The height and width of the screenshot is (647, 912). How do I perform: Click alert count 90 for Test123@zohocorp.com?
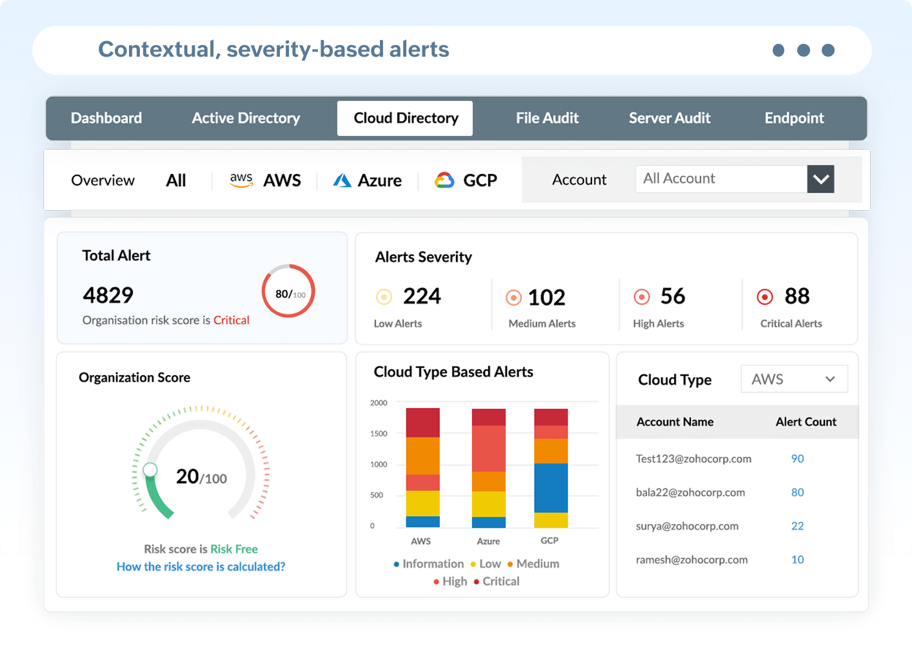(x=798, y=459)
